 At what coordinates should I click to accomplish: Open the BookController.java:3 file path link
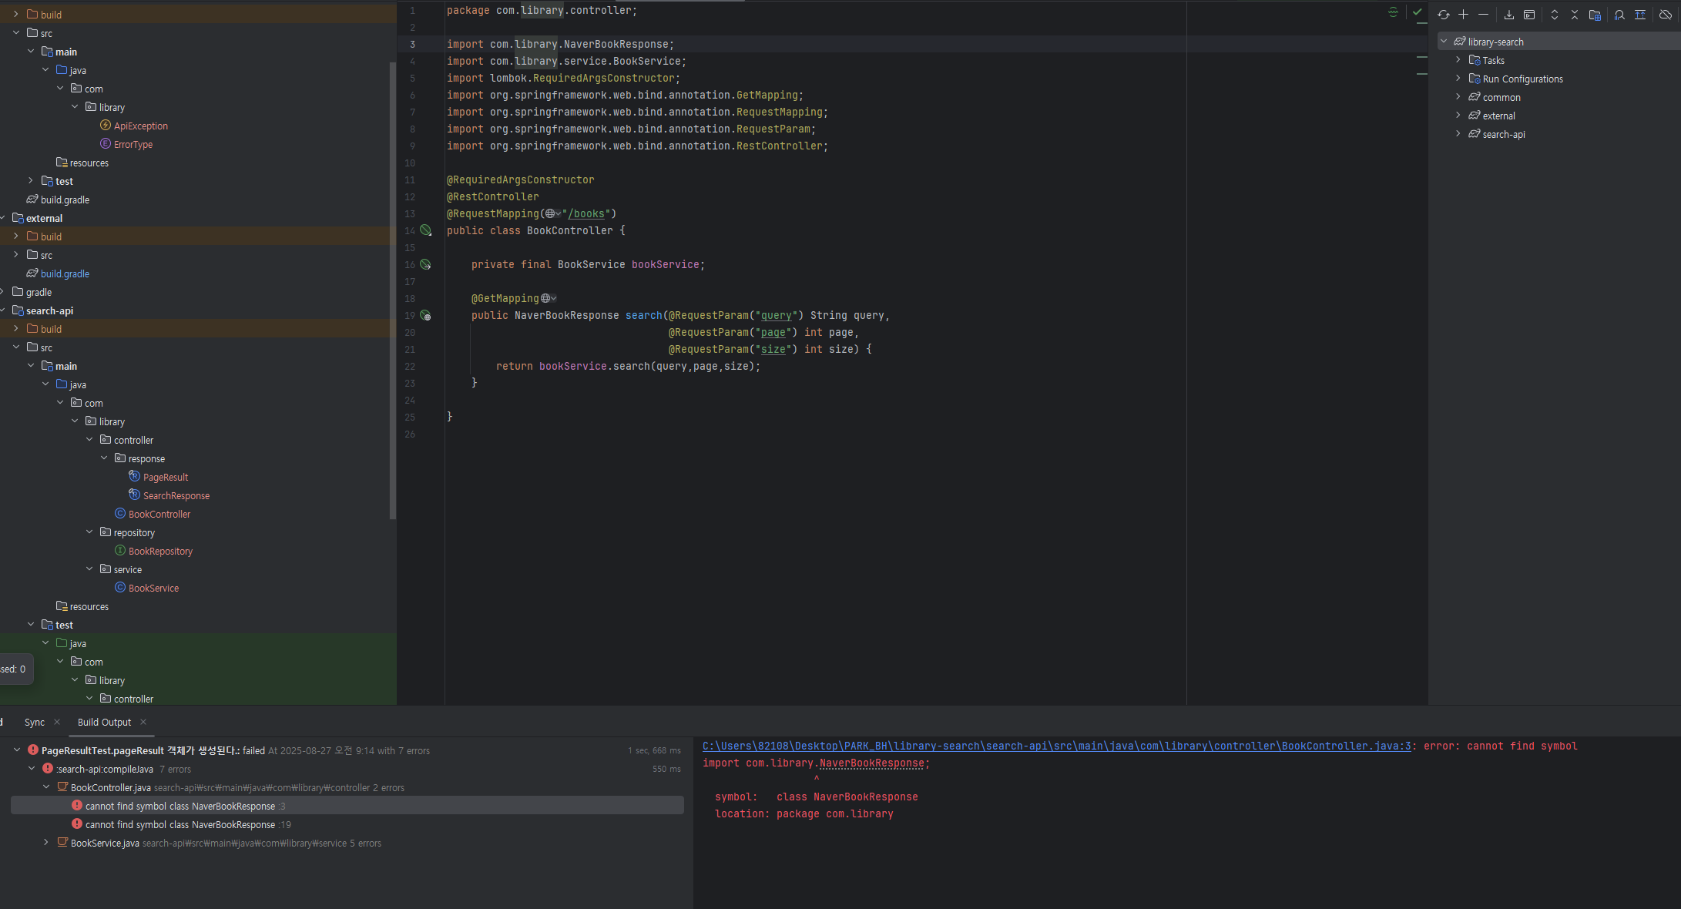[1056, 746]
